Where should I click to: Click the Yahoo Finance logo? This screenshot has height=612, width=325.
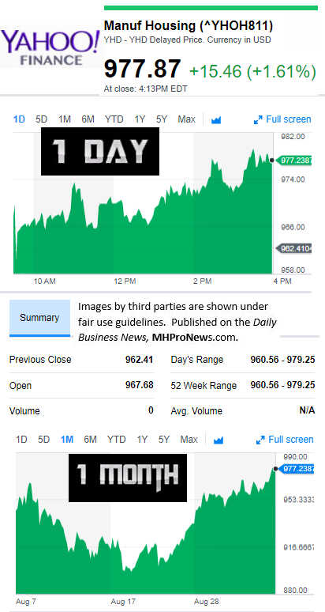click(50, 47)
